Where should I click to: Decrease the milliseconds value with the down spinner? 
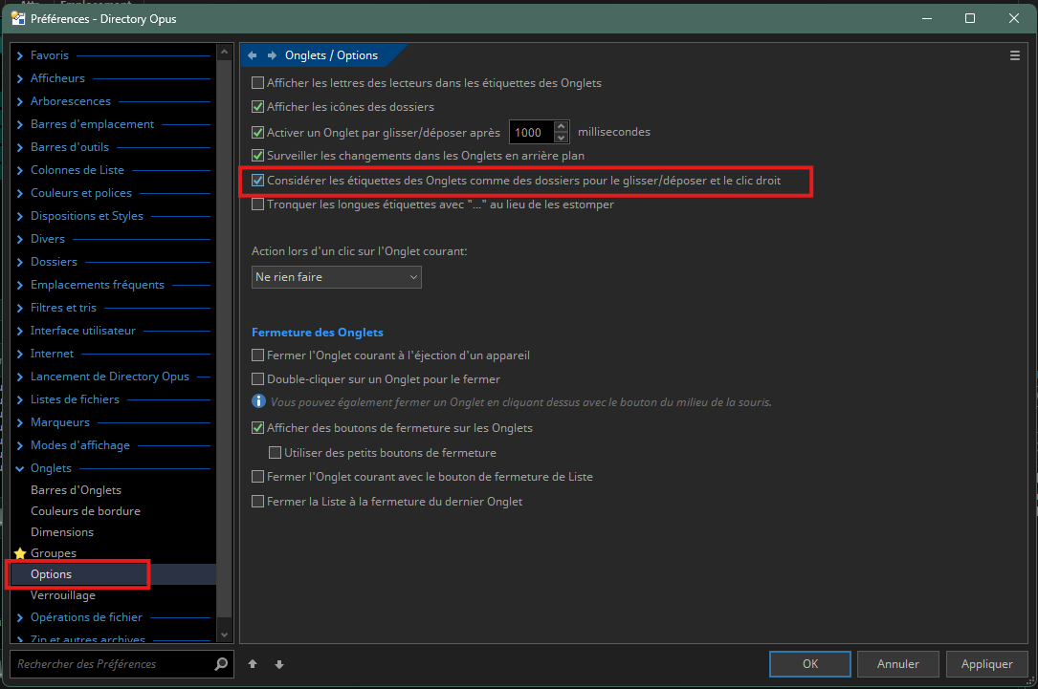[562, 138]
